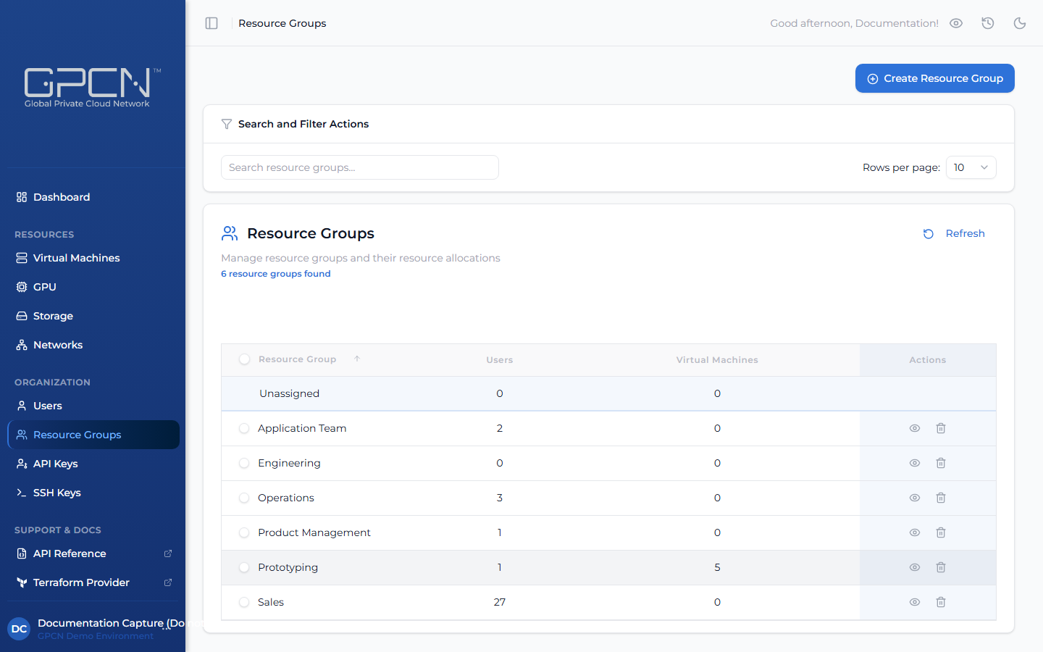This screenshot has width=1043, height=652.
Task: Delete Engineering group trash icon
Action: point(941,463)
